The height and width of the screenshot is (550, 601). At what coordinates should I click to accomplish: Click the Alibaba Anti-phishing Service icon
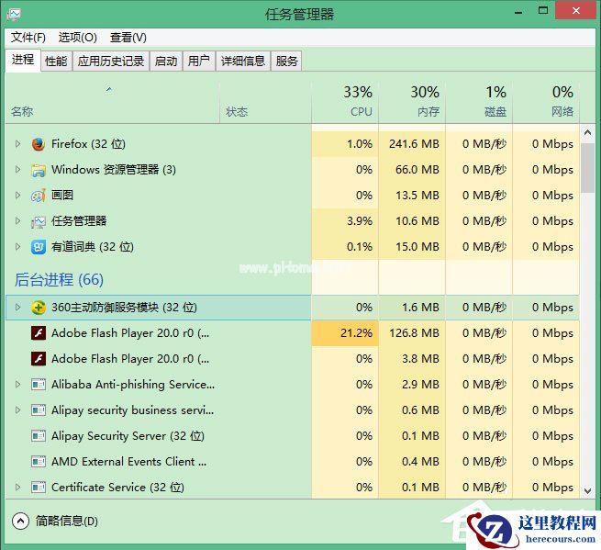(x=39, y=385)
